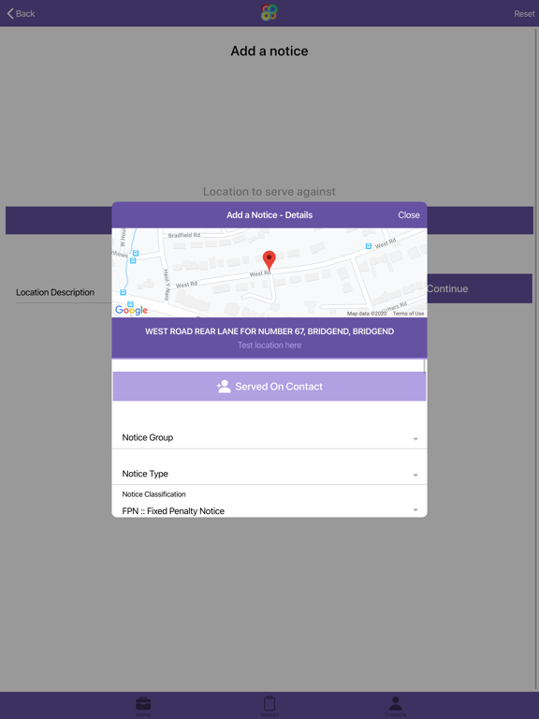
Task: Open the Home tab briefcase icon
Action: pos(143,703)
